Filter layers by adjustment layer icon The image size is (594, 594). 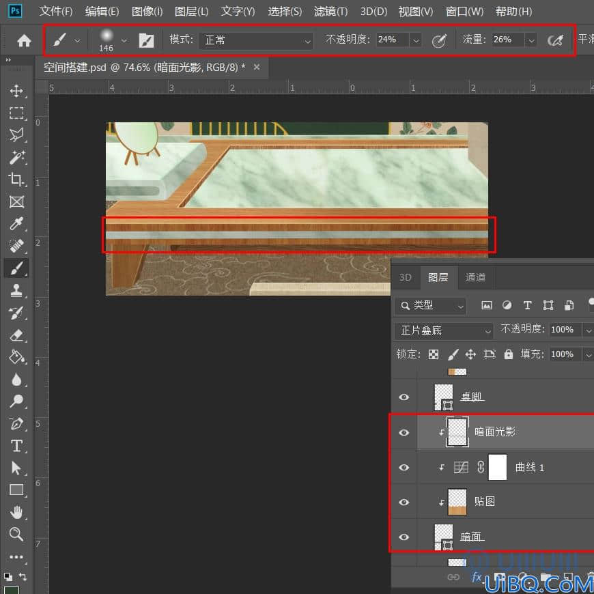point(507,305)
